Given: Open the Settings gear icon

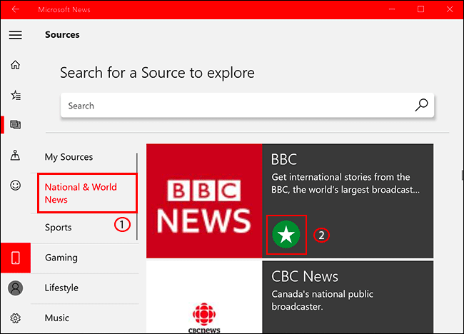Looking at the screenshot, I should (x=16, y=318).
